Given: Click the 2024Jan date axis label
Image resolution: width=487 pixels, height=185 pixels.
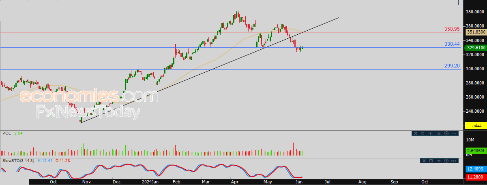Looking at the screenshot, I should pyautogui.click(x=150, y=182).
